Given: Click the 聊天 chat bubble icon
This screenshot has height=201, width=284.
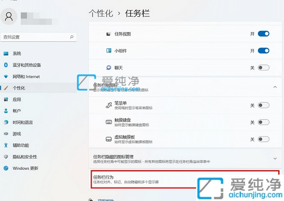Looking at the screenshot, I should tap(109, 68).
